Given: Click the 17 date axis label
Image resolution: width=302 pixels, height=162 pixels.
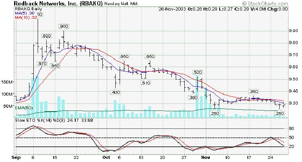Looking at the screenshot, I should (249, 157).
